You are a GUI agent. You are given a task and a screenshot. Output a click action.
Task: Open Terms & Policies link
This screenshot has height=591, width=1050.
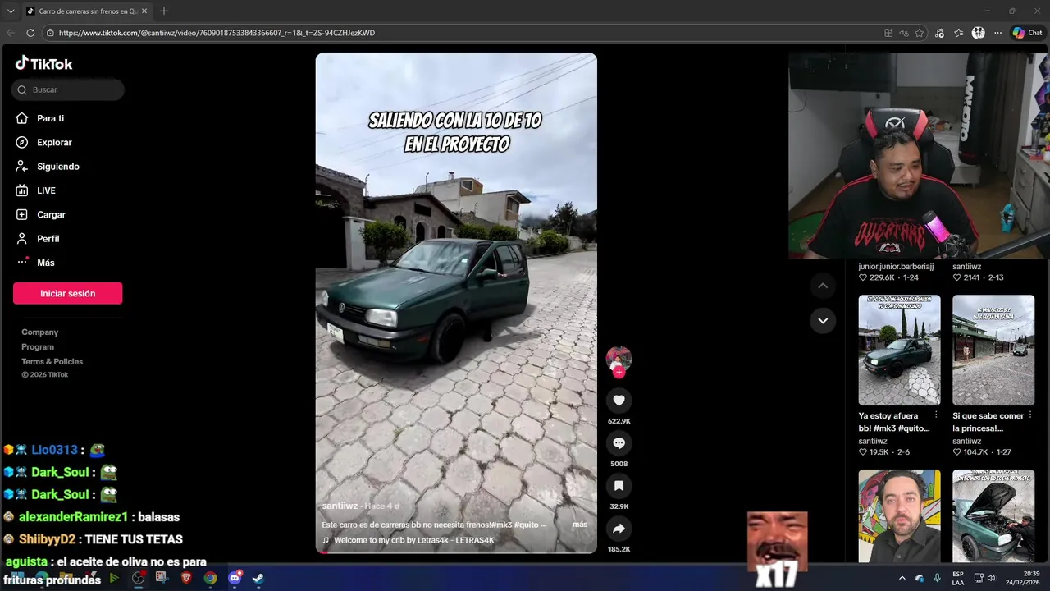point(52,362)
